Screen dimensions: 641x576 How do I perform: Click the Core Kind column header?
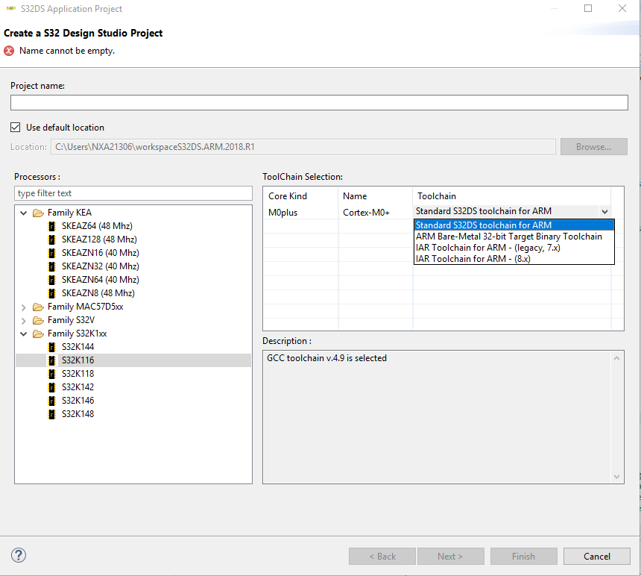tap(301, 196)
